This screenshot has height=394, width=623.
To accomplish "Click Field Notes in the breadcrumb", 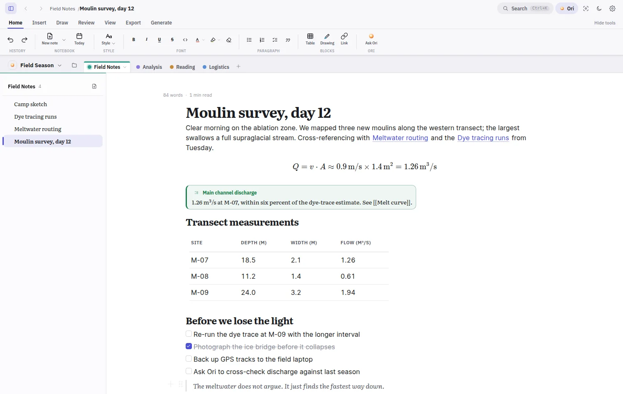I will [x=62, y=8].
